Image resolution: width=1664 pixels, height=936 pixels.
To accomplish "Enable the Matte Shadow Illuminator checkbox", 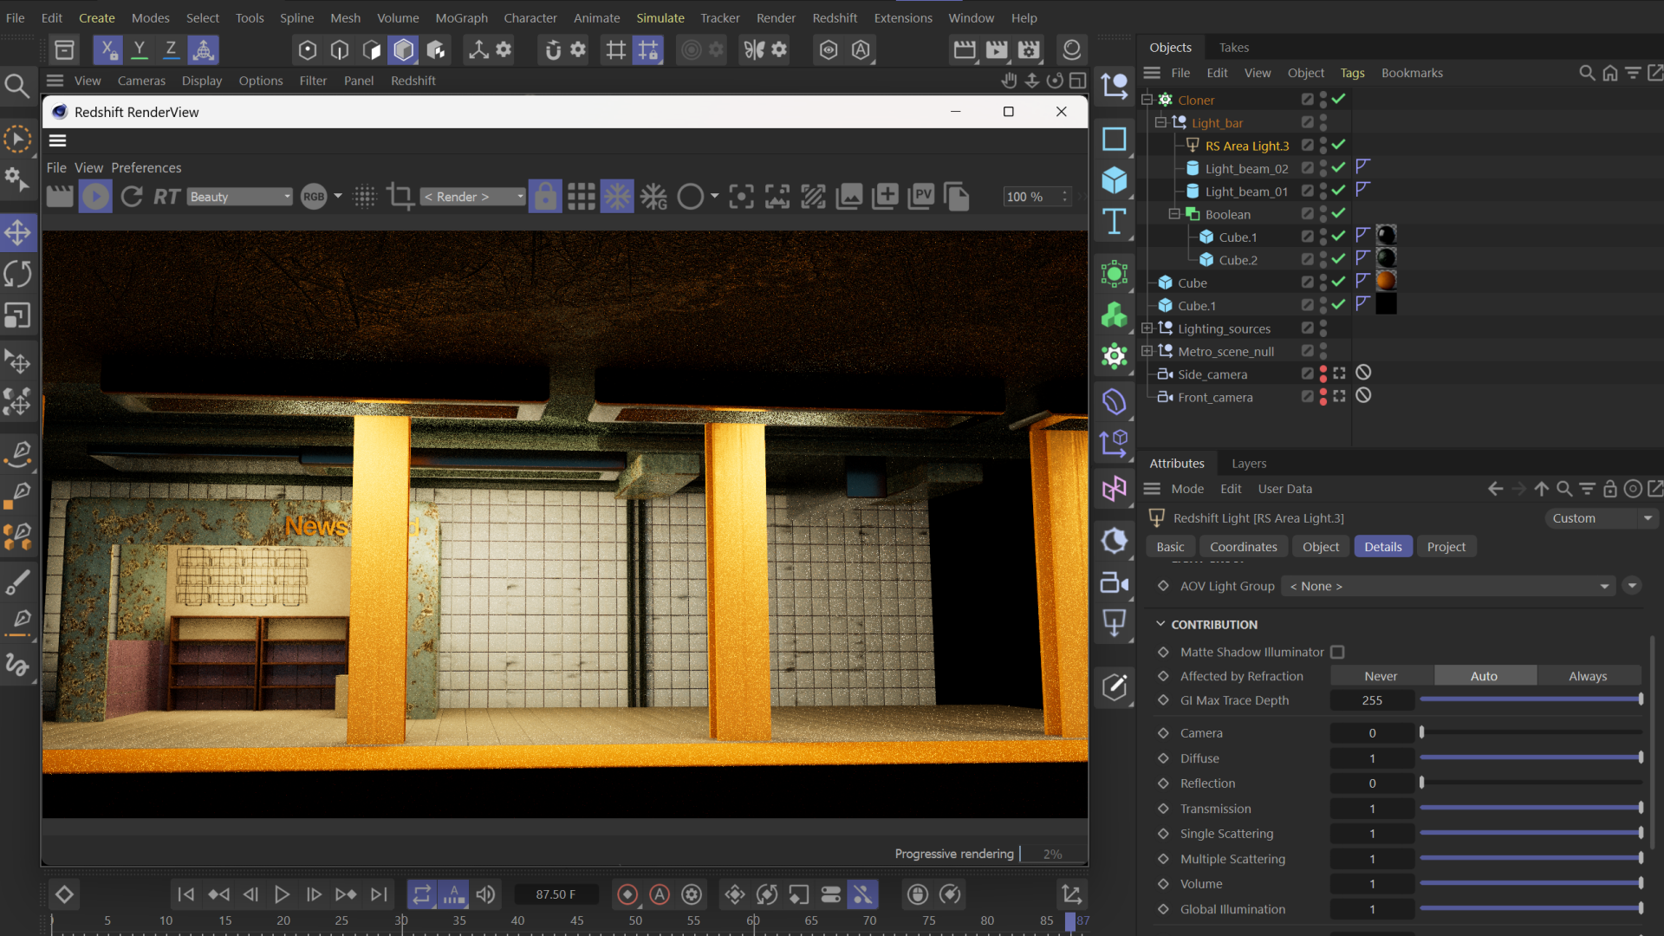I will 1337,652.
